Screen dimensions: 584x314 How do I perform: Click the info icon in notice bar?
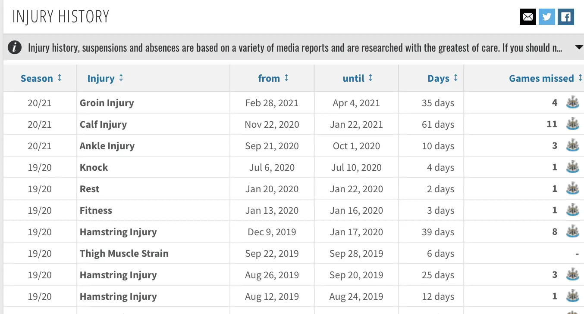15,47
